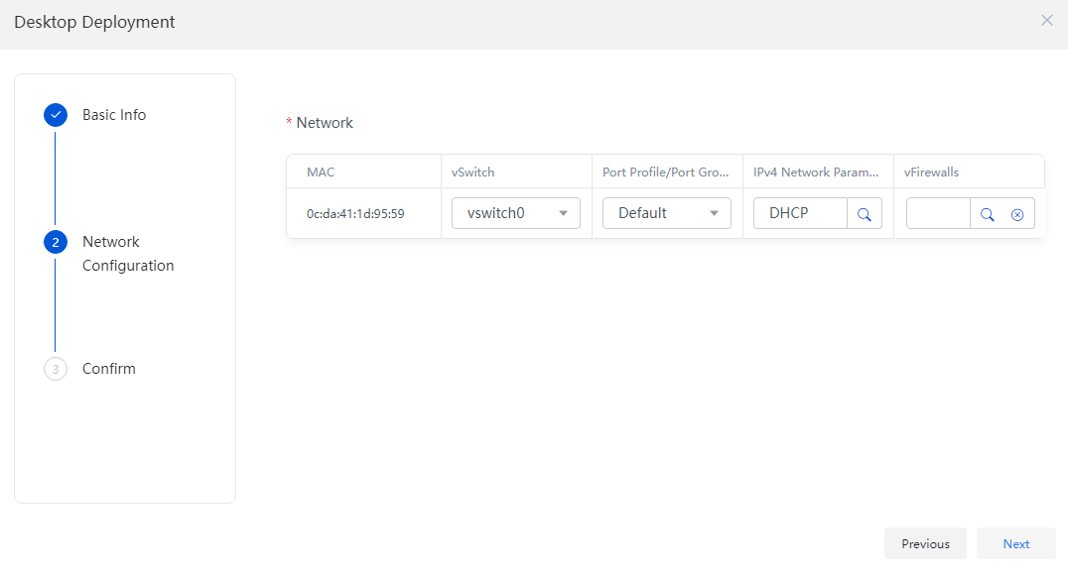Click the empty vFirewalls input field
Image resolution: width=1068 pixels, height=579 pixels.
(x=938, y=213)
